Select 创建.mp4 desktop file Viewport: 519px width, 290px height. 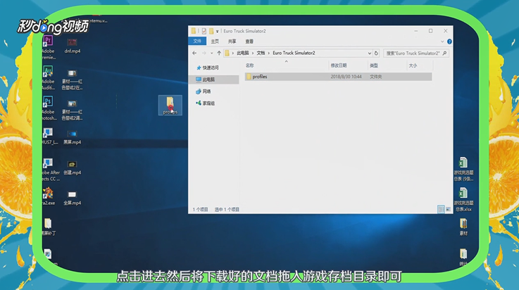[72, 168]
